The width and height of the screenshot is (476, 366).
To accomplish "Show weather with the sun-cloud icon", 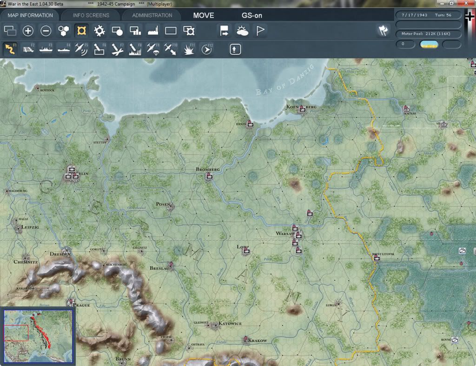I will (x=242, y=31).
